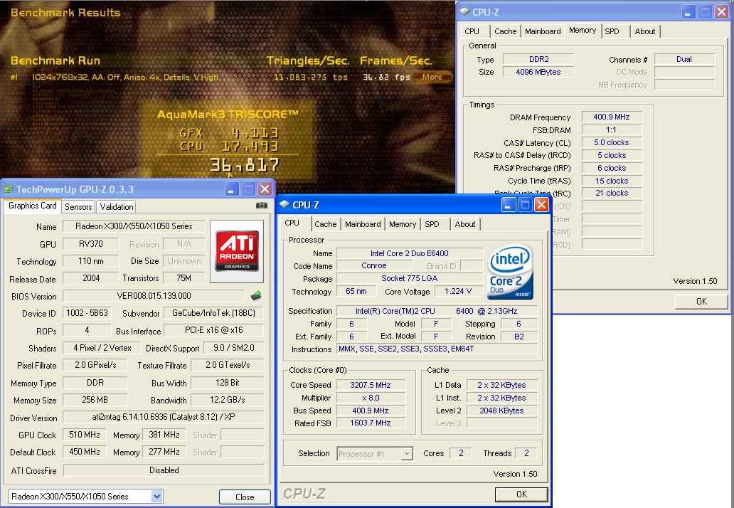Open the Processor #1 selection dropdown
Image resolution: width=734 pixels, height=508 pixels.
click(x=407, y=454)
